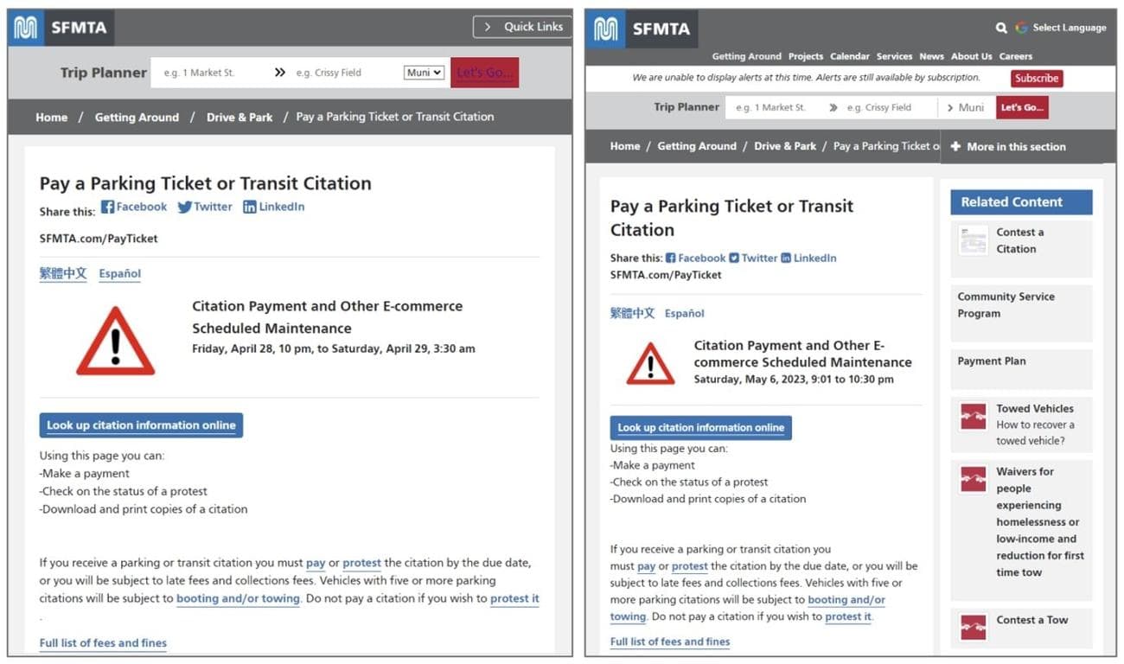Expand More in this section
Image resolution: width=1124 pixels, height=664 pixels.
point(1008,147)
